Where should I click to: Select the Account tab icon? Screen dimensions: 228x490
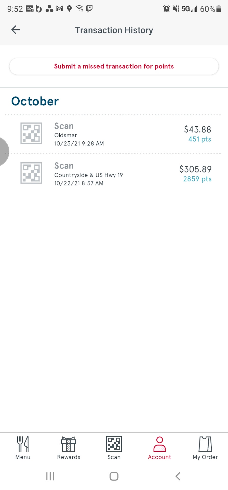pyautogui.click(x=159, y=444)
